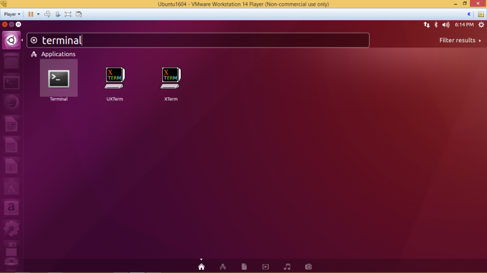Image resolution: width=487 pixels, height=273 pixels.
Task: Open Firefox from the Unity launcher
Action: tap(11, 103)
